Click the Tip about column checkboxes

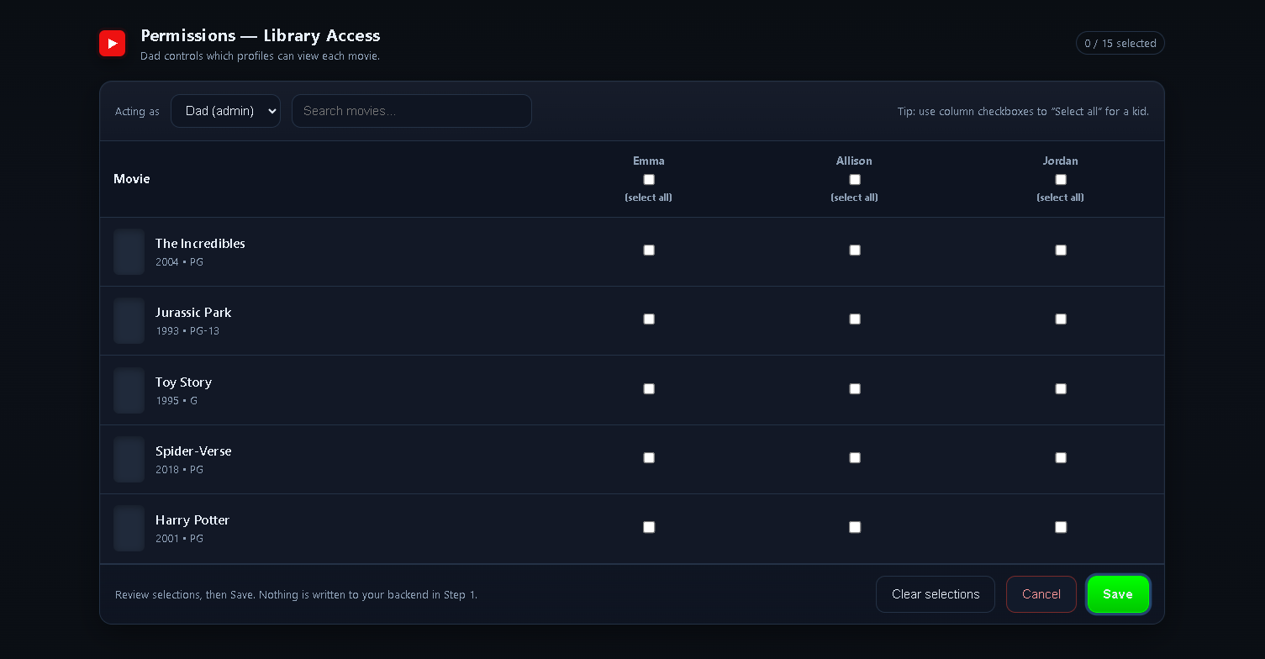[x=1023, y=111]
